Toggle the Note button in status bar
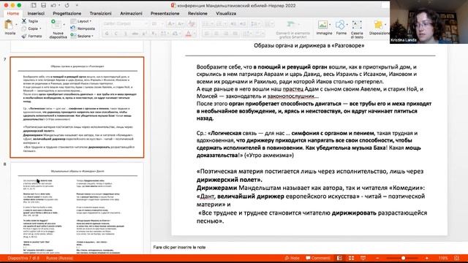This screenshot has width=468, height=263. click(292, 258)
